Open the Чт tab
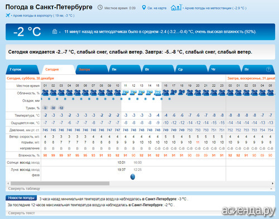 tap(224, 69)
